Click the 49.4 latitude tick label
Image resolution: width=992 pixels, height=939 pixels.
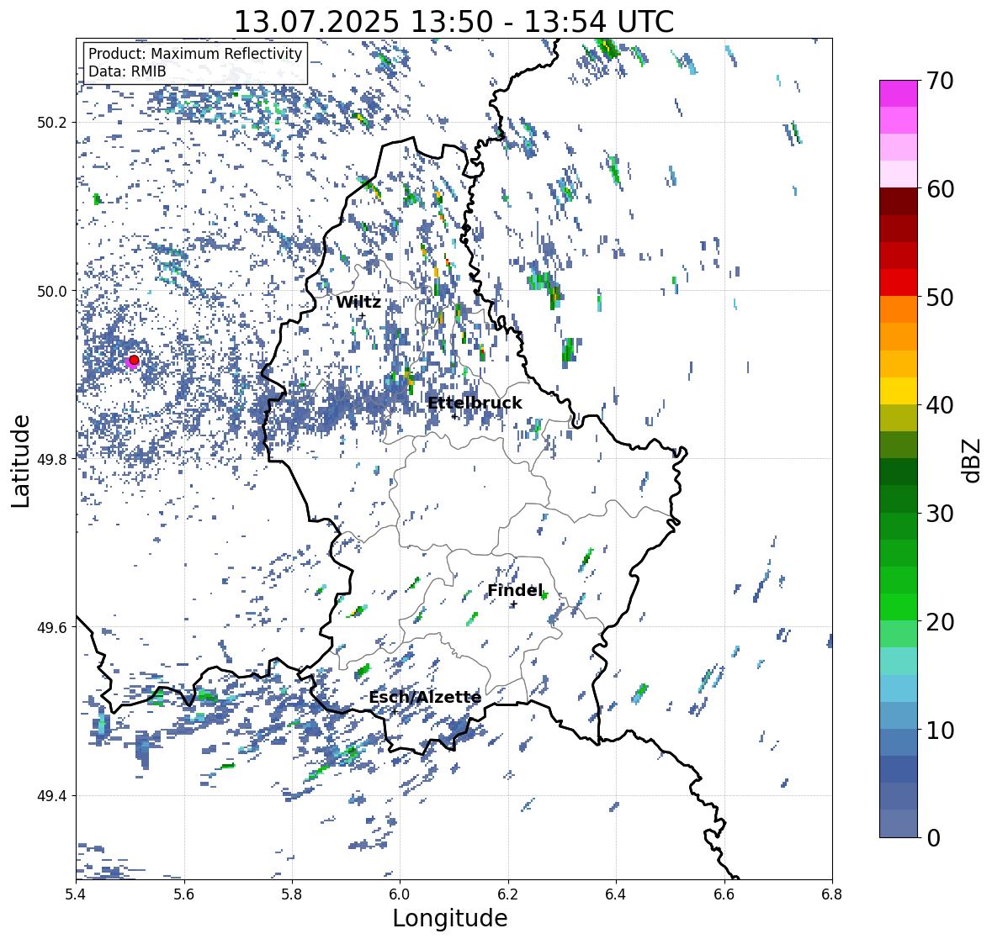pos(52,796)
